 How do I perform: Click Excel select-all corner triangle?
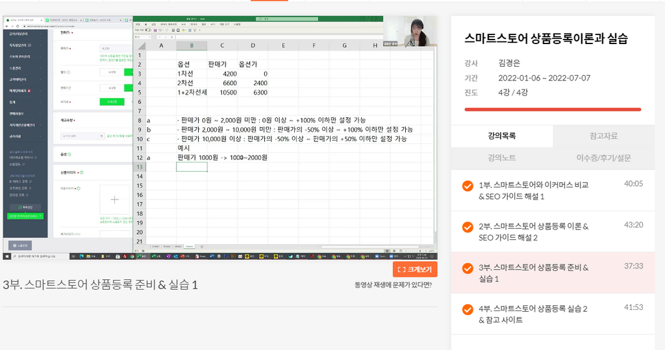coord(142,46)
